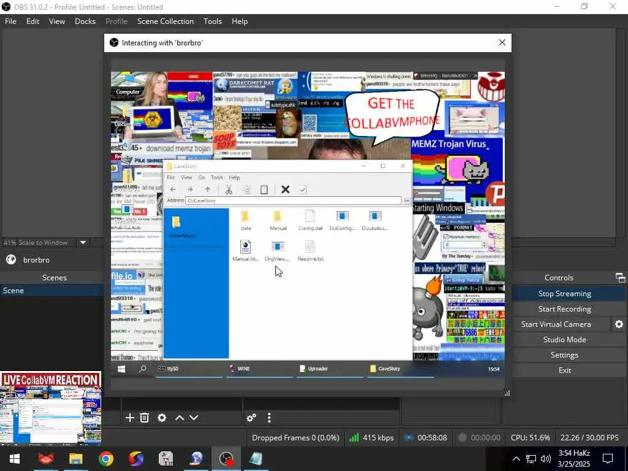Viewport: 628px width, 471px height.
Task: Open File Explorer from Windows taskbar
Action: (75, 459)
